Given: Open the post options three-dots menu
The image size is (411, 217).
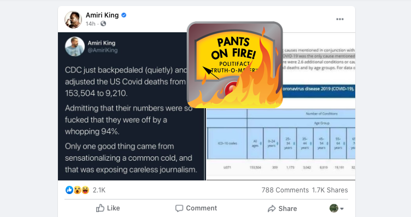Looking at the screenshot, I should click(340, 19).
